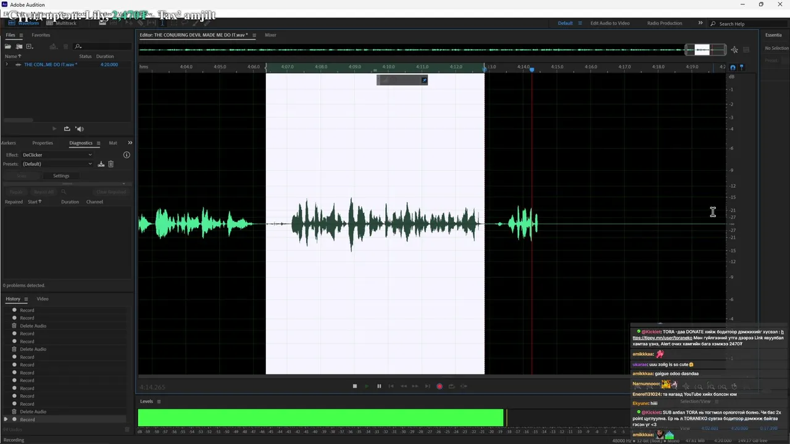790x444 pixels.
Task: Click Files panel horizontal scrollbar
Action: point(17,120)
